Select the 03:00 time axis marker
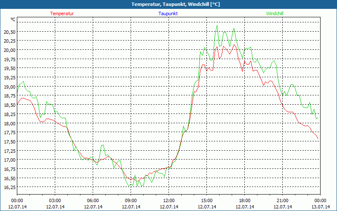Screen dimensions: 337x211 [55, 200]
